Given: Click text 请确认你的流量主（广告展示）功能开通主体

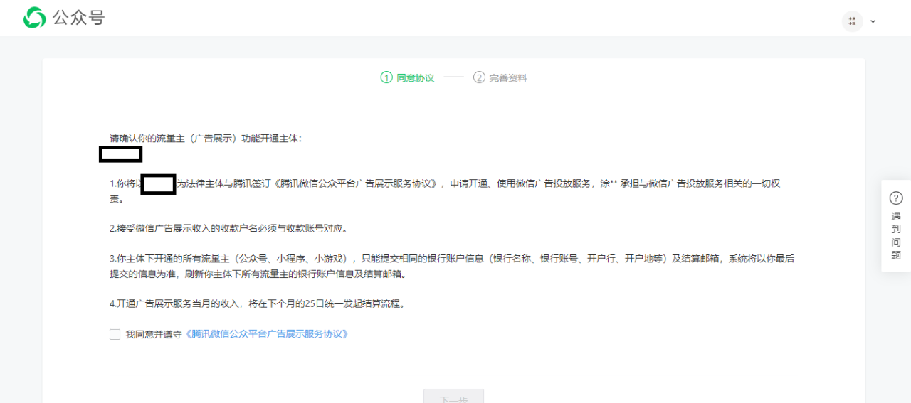Looking at the screenshot, I should click(x=206, y=138).
